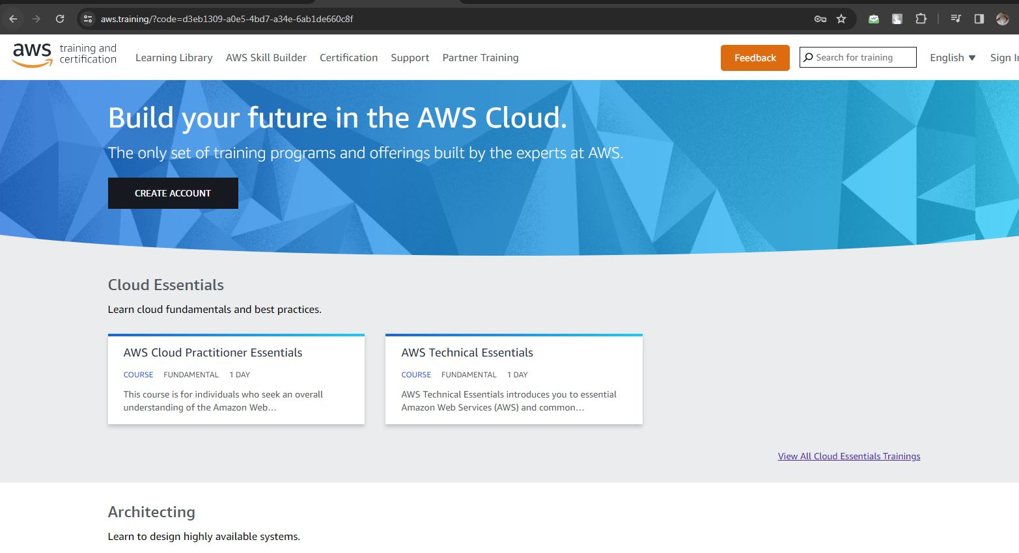This screenshot has height=553, width=1019.
Task: Click the AWS training and certification logo
Action: click(x=64, y=55)
